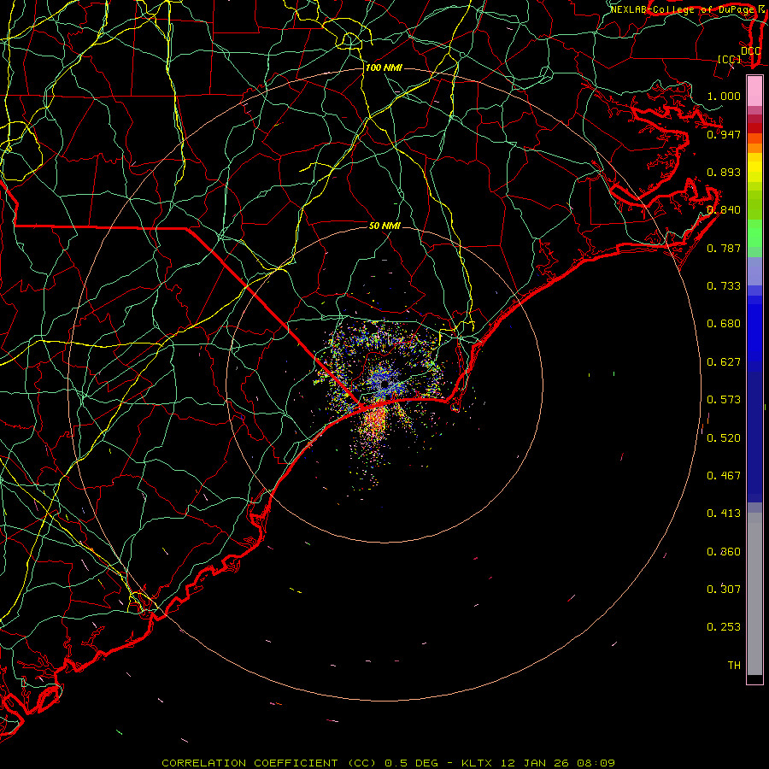Click the TH threshold label
769x769 pixels.
coord(734,666)
